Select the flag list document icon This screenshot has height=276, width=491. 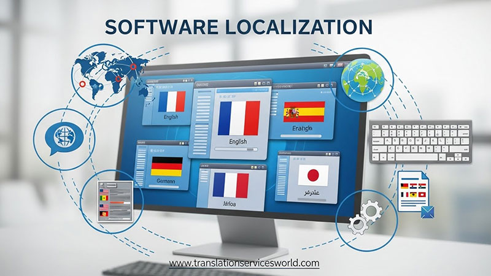(115, 201)
